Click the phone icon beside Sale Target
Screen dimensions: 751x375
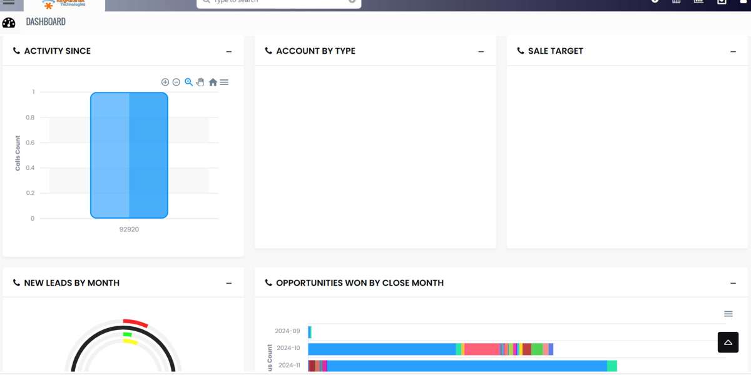pos(521,51)
